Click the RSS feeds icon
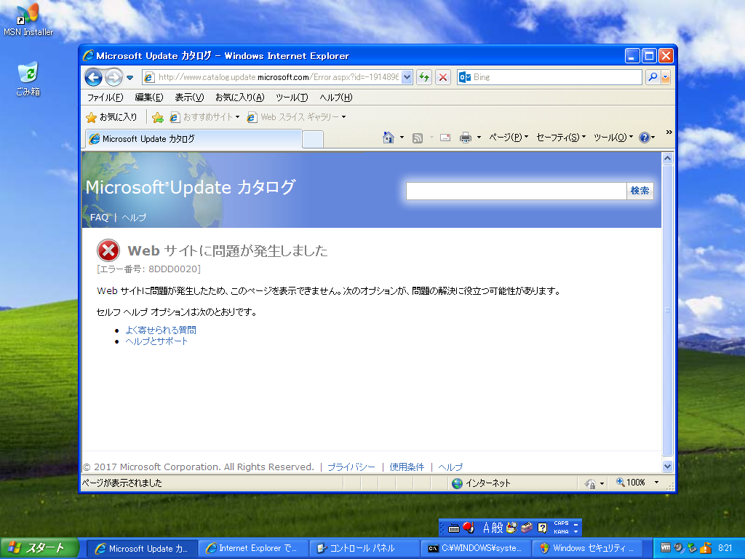 [x=418, y=137]
